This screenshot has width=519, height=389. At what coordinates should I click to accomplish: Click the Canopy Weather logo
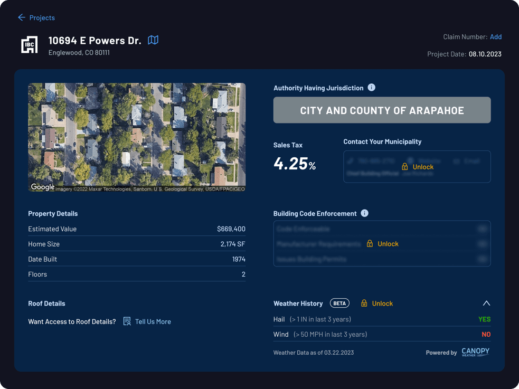click(x=475, y=352)
